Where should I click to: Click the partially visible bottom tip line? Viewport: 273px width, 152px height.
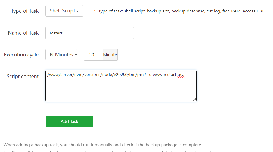[x=109, y=151]
